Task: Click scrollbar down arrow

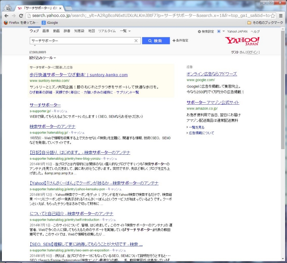Action: coord(283,259)
